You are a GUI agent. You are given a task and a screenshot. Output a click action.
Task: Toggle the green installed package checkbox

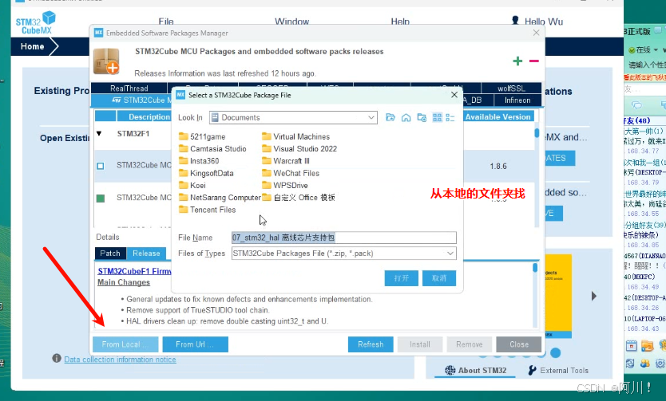[101, 199]
